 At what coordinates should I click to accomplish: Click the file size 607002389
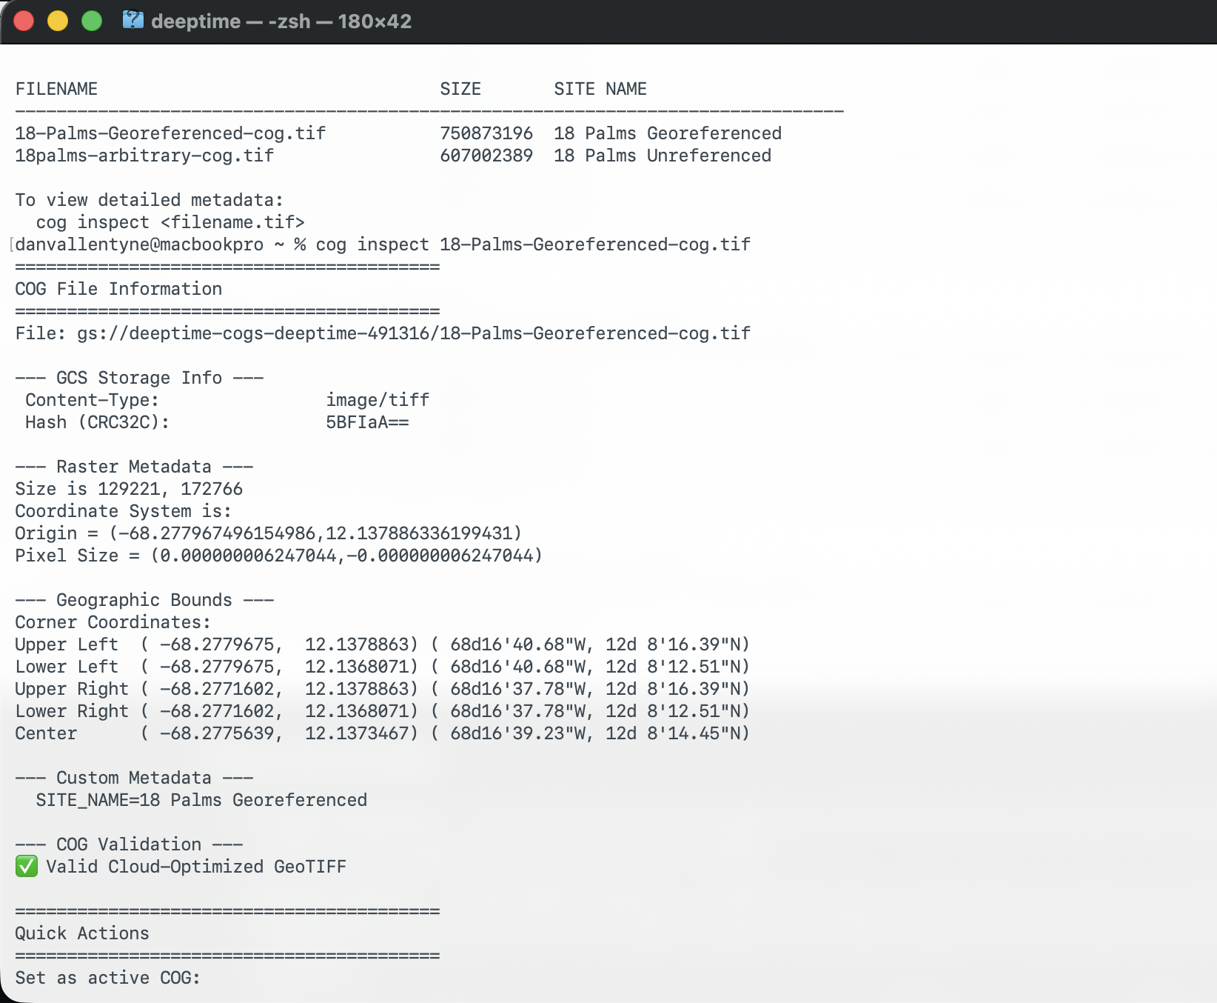tap(486, 156)
